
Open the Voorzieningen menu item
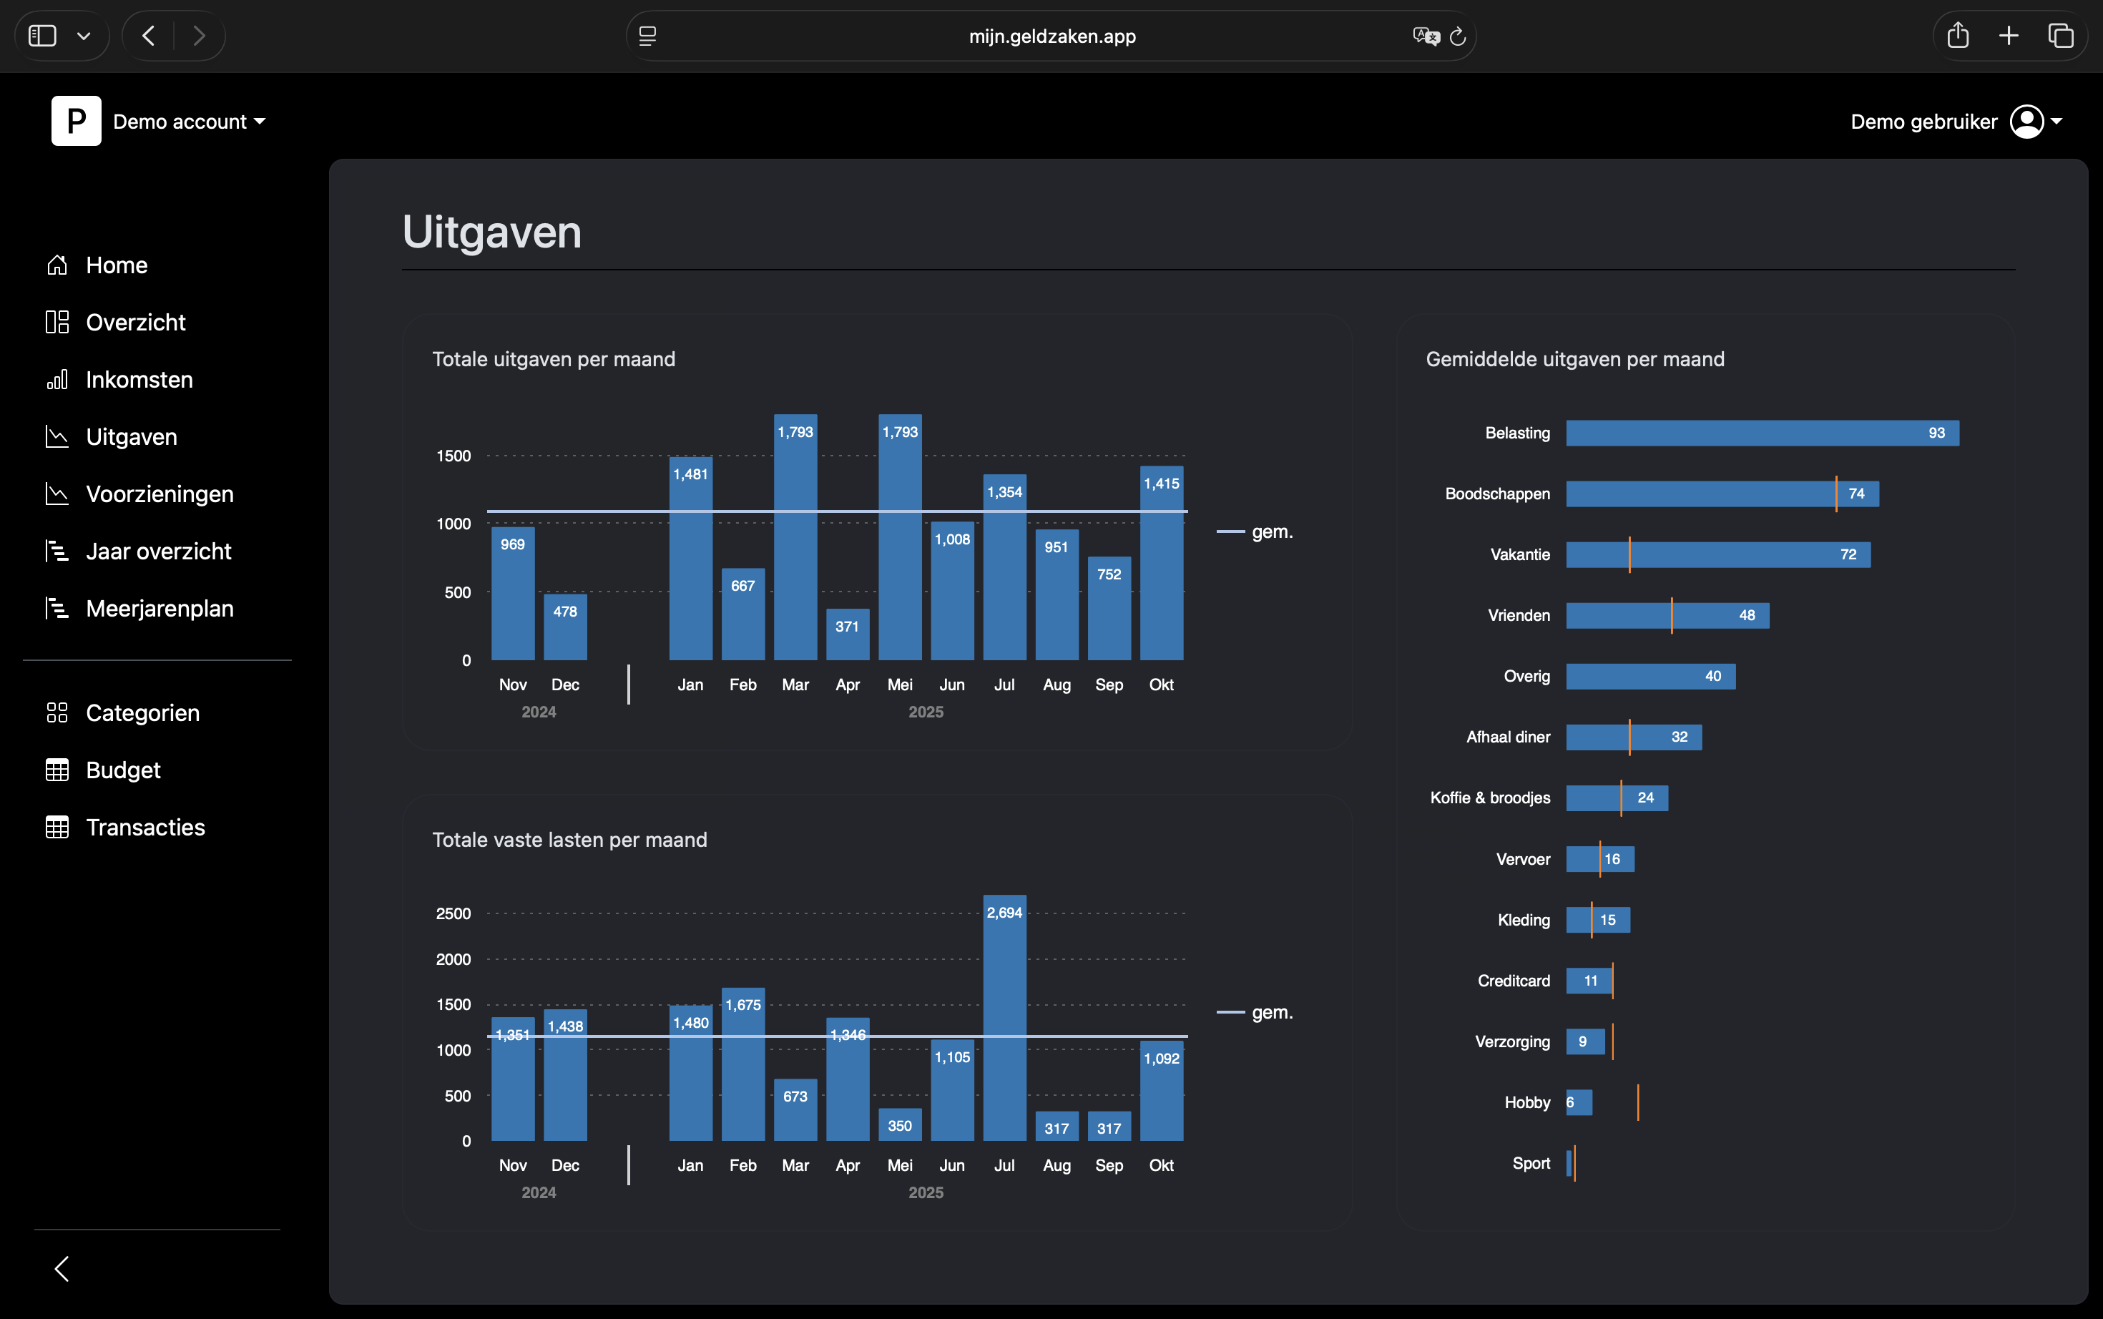160,494
